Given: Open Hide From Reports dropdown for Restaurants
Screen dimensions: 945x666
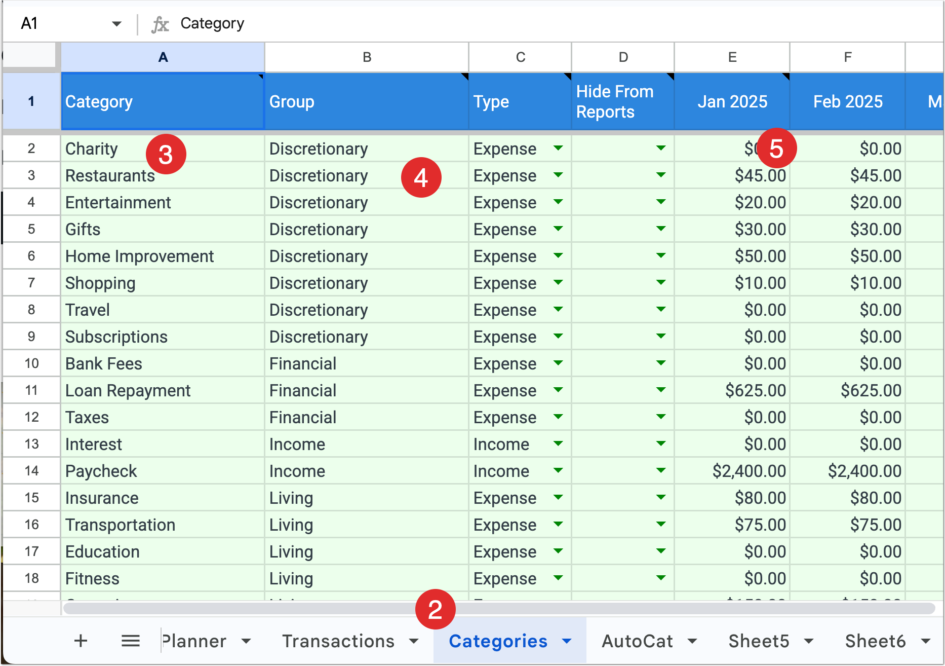Looking at the screenshot, I should click(660, 175).
